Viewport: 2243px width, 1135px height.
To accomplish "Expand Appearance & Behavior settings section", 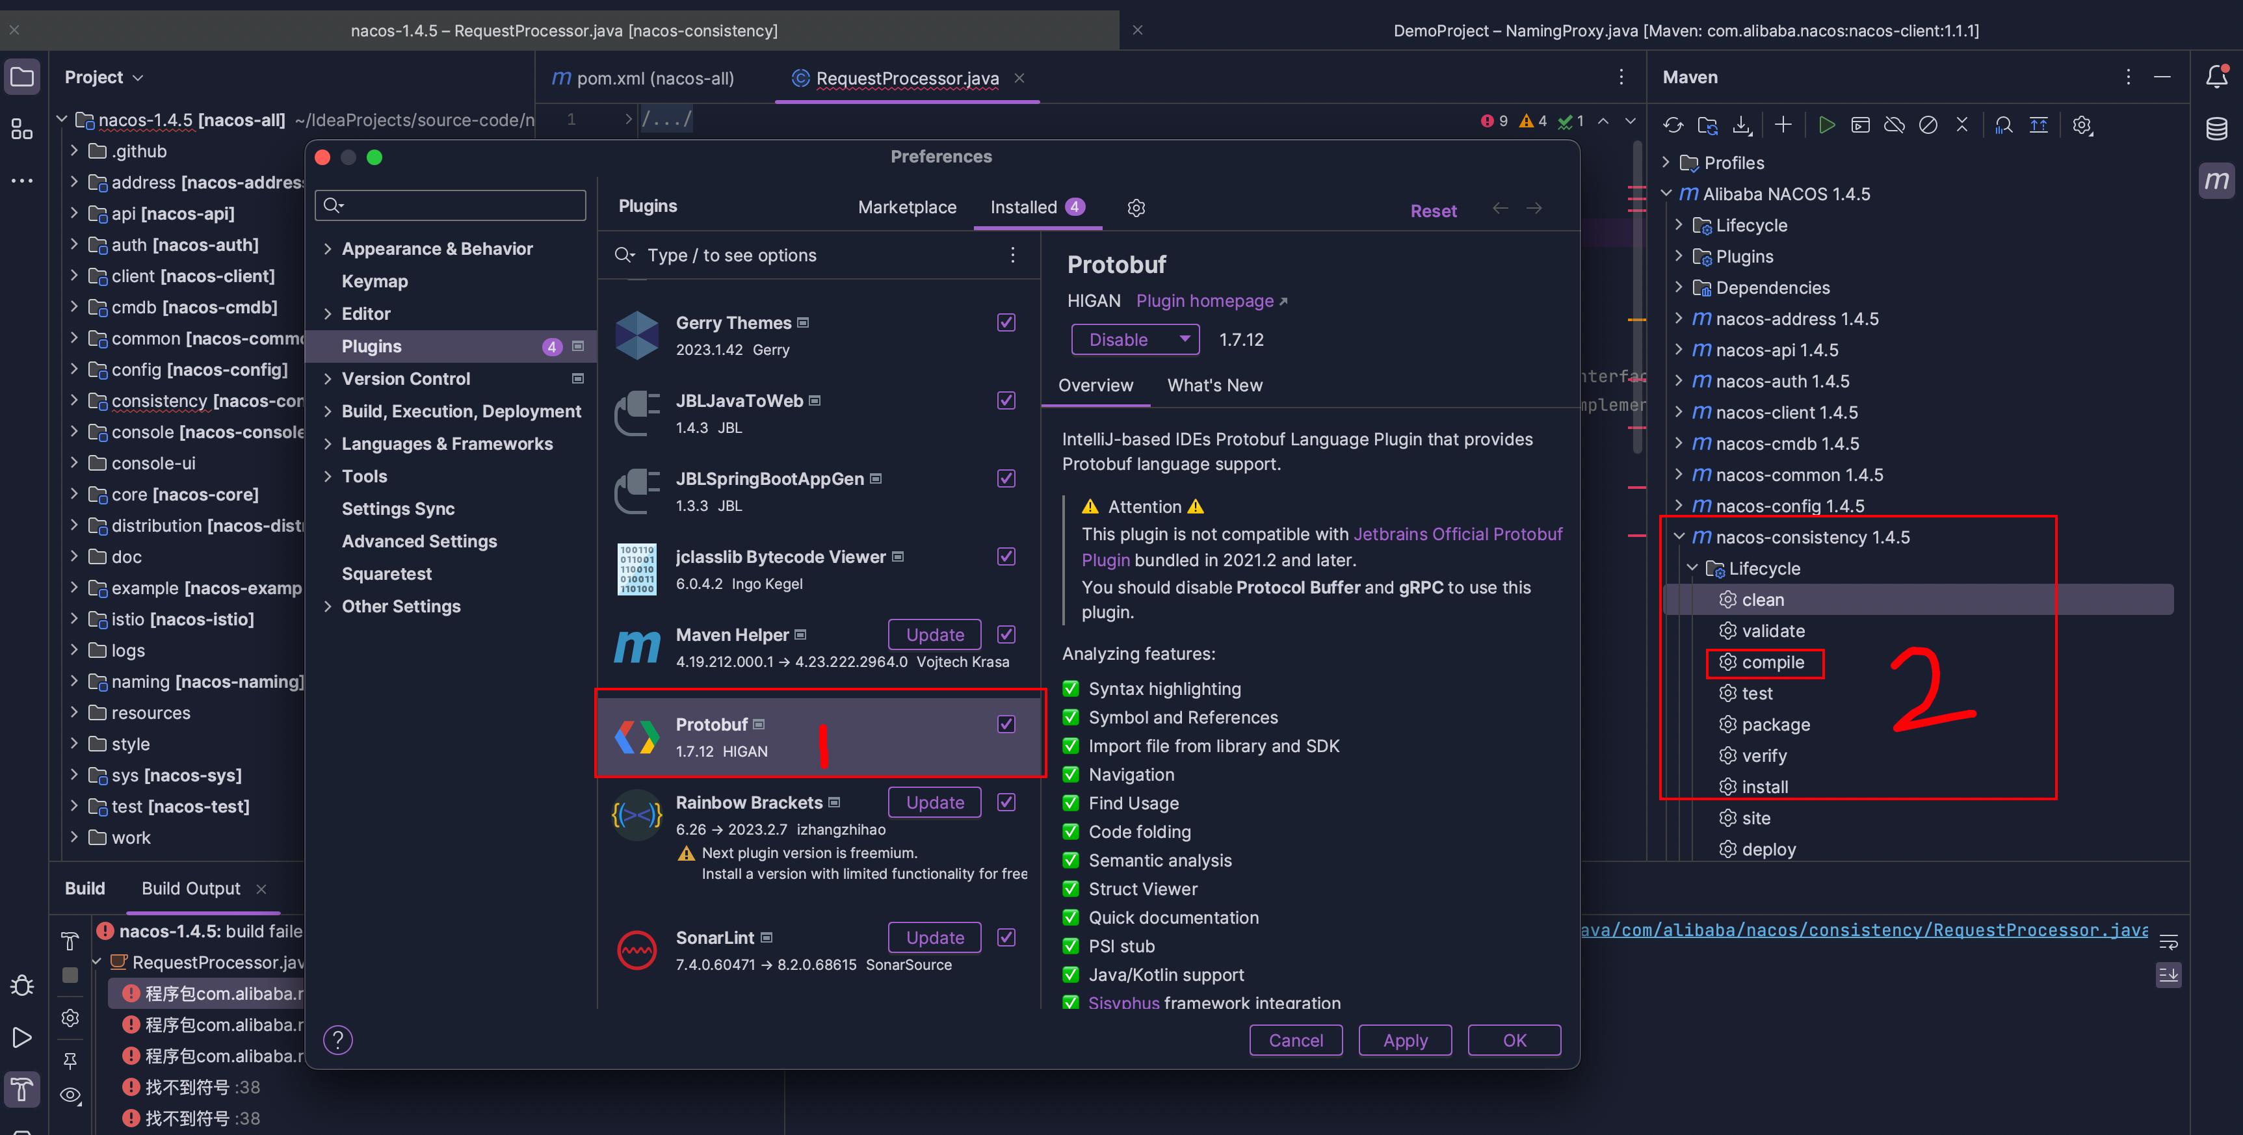I will 328,249.
